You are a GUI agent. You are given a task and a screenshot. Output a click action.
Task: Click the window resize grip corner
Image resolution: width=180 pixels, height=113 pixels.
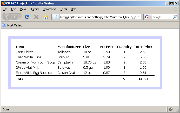click(x=177, y=110)
